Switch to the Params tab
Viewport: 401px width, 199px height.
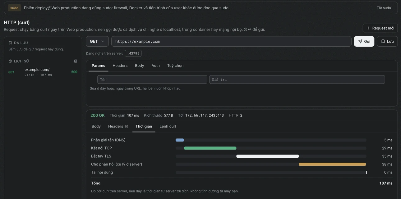pyautogui.click(x=98, y=66)
